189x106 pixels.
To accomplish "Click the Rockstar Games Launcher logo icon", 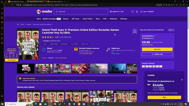I will [76, 49].
